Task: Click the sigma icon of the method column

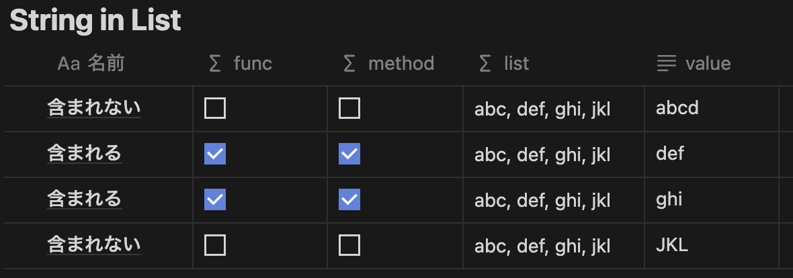Action: (x=349, y=64)
